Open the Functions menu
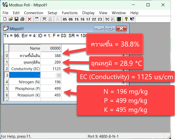Viewport: 179px width, 139px height. click(x=70, y=13)
